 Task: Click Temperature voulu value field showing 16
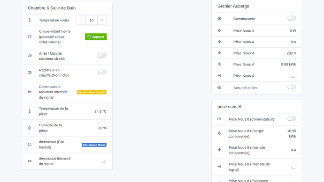[x=92, y=20]
